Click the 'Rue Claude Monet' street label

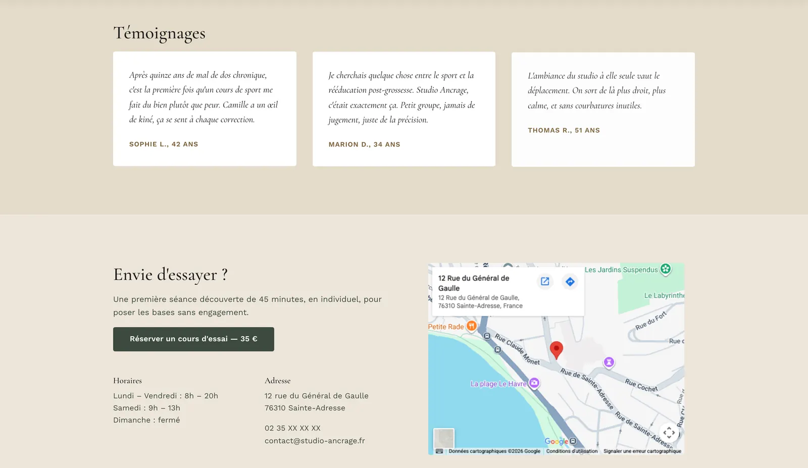tap(517, 349)
